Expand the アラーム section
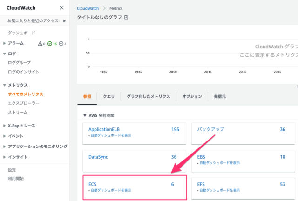This screenshot has height=201, width=298. [x=4, y=43]
